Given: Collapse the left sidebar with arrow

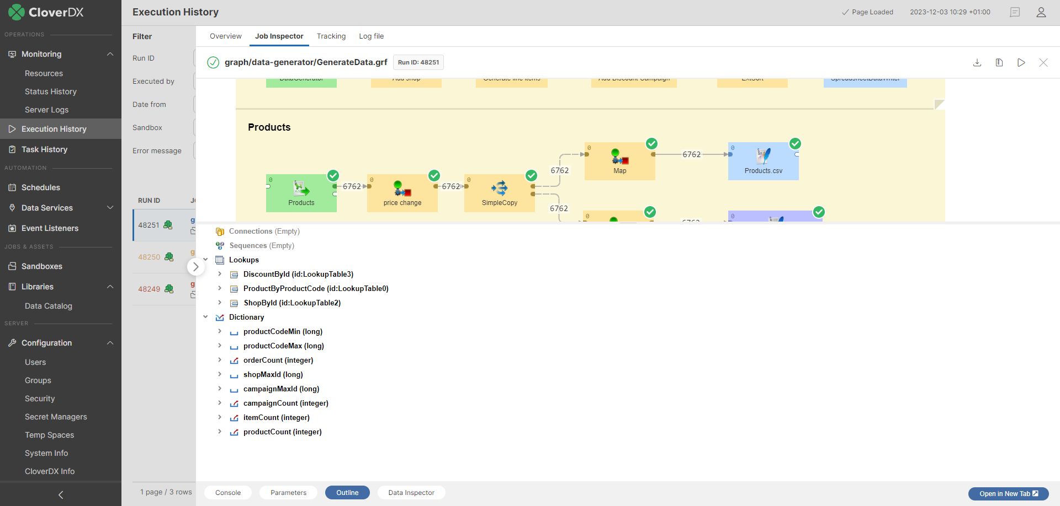Looking at the screenshot, I should point(61,494).
